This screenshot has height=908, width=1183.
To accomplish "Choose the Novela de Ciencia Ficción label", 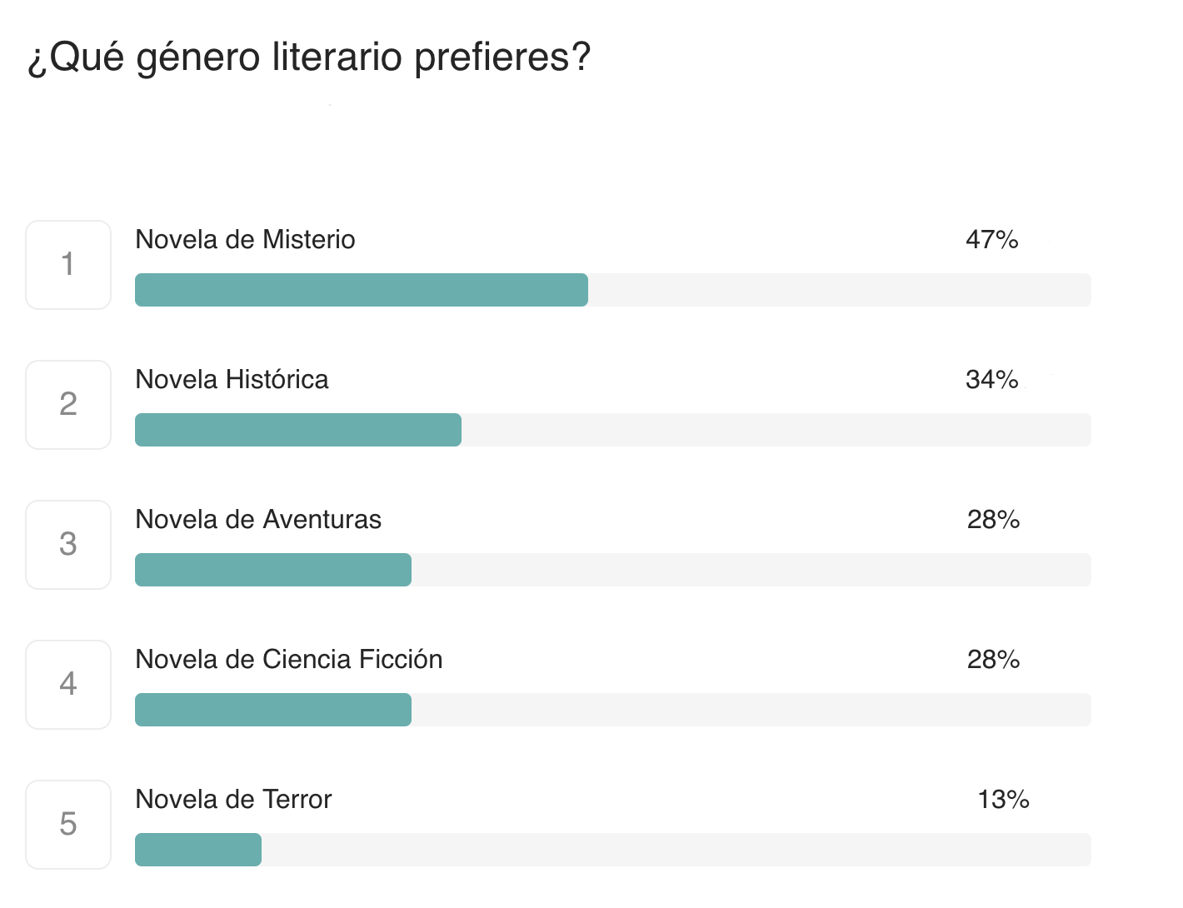I will [x=288, y=660].
